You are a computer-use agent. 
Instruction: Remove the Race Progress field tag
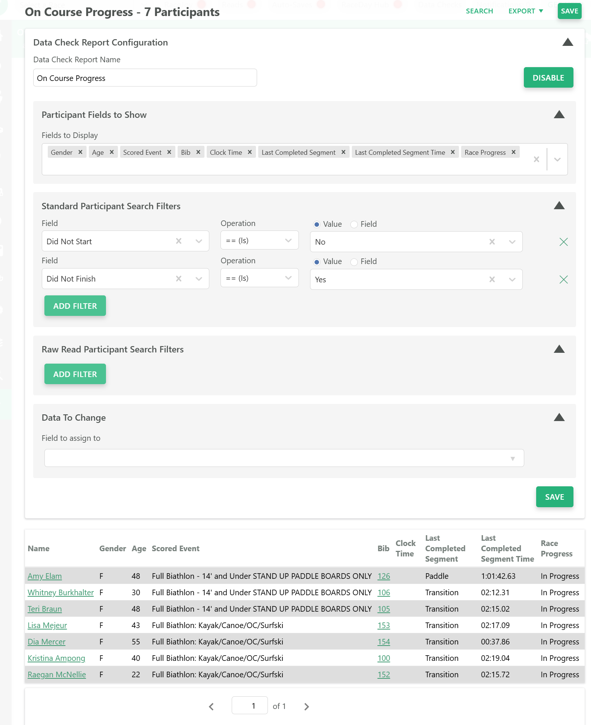(513, 152)
